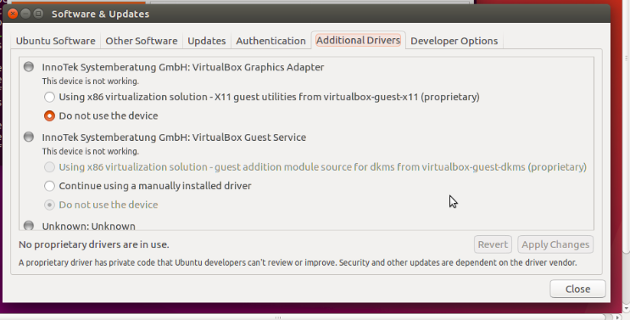
Task: Select Do not use the device for Graphics Adapter
Action: pyautogui.click(x=49, y=115)
